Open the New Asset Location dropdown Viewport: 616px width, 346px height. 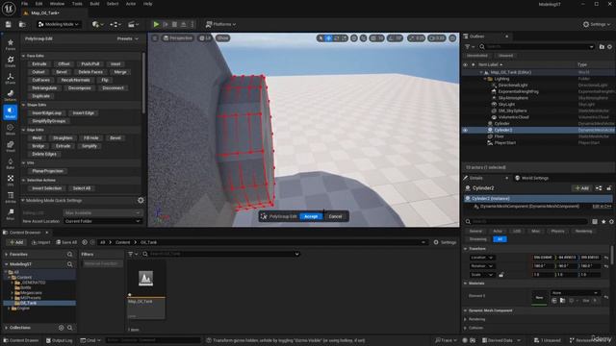(x=103, y=221)
